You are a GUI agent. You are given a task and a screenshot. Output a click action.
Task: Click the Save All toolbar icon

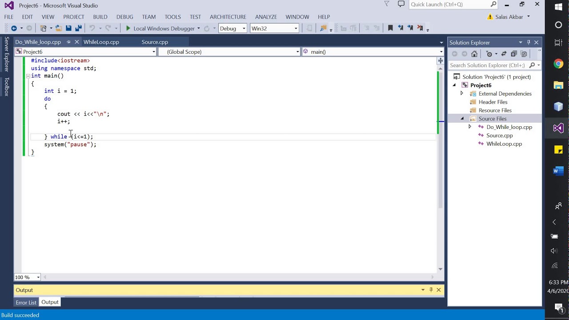pos(78,28)
